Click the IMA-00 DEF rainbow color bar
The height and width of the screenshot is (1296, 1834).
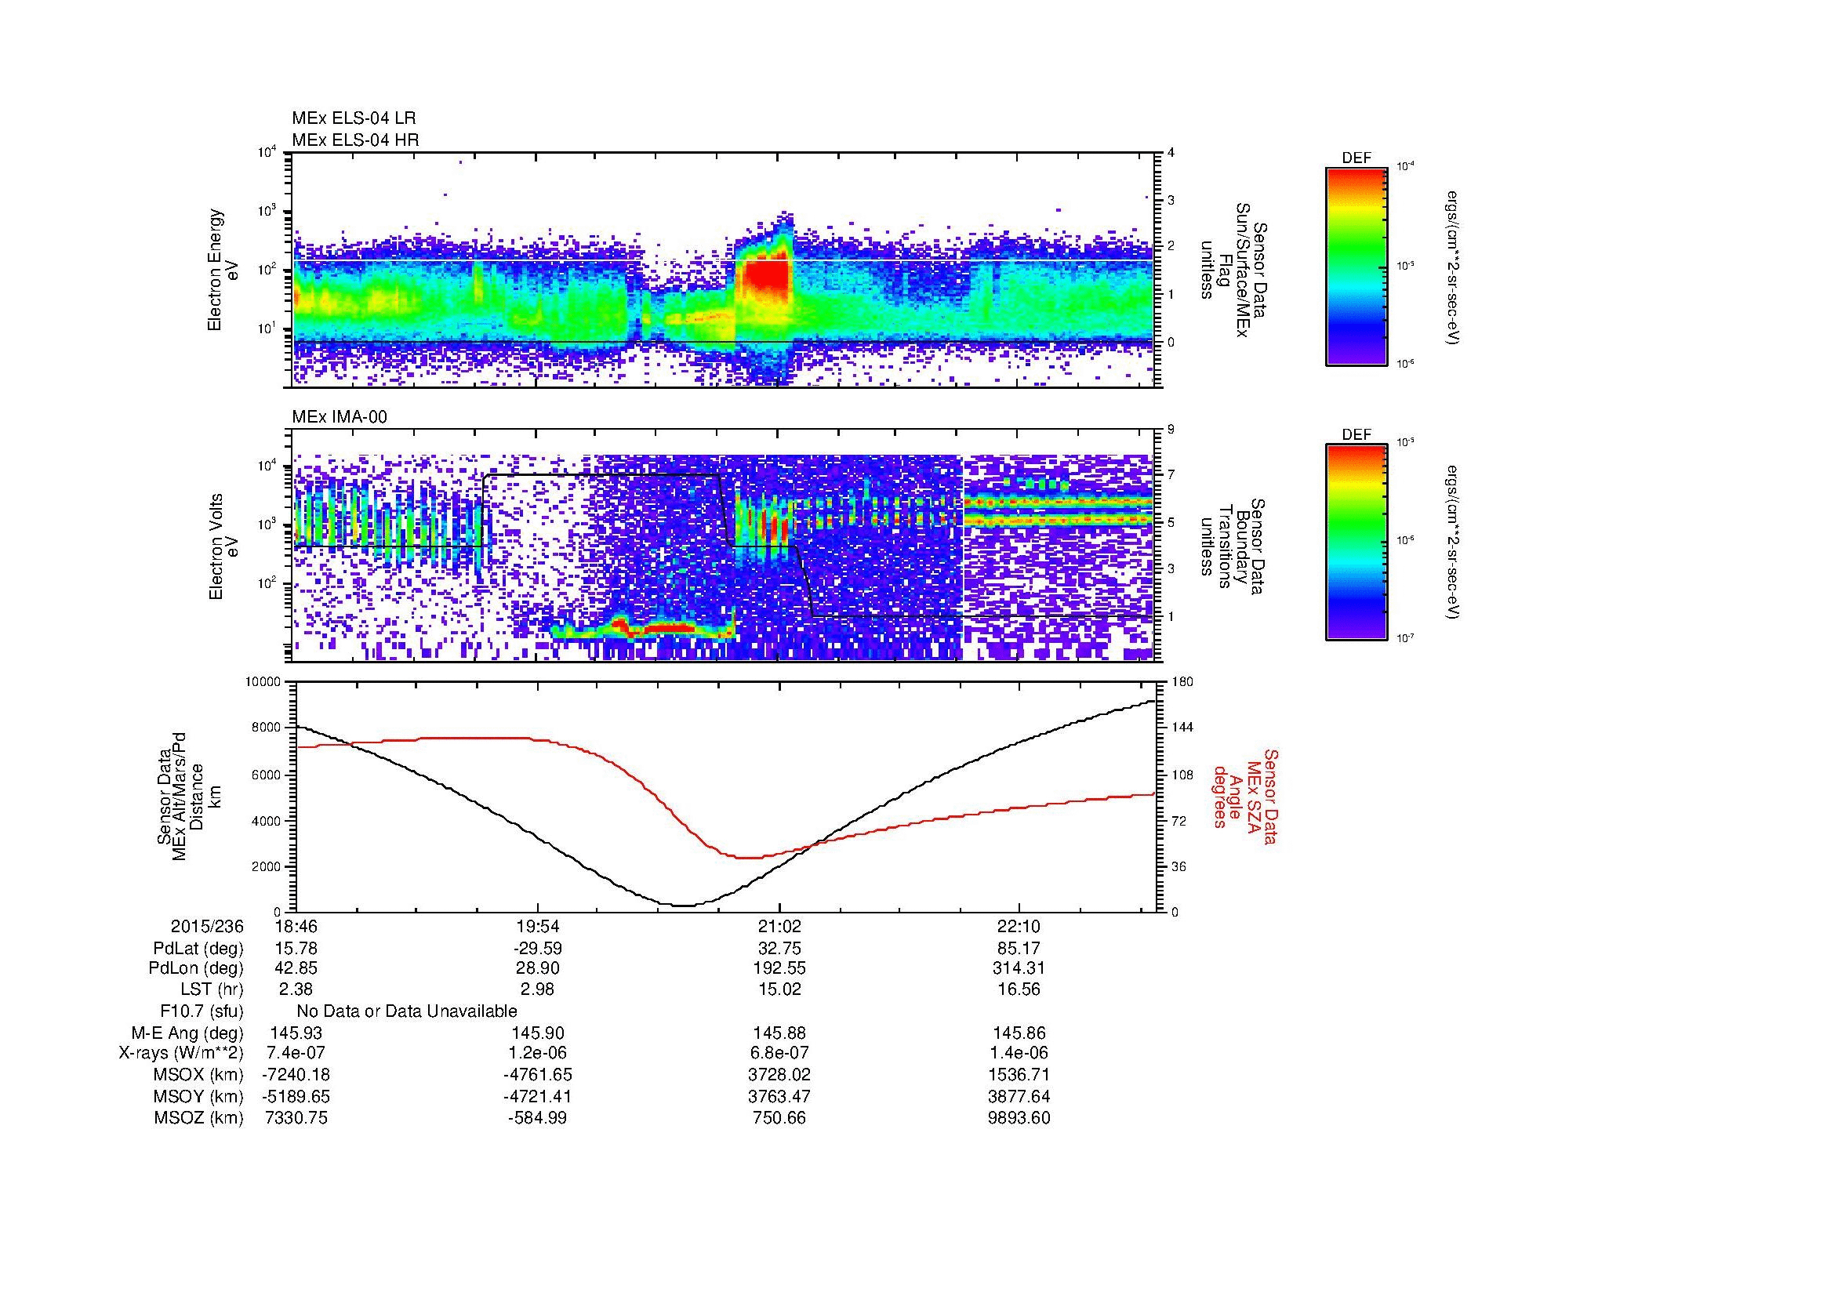(x=1356, y=543)
